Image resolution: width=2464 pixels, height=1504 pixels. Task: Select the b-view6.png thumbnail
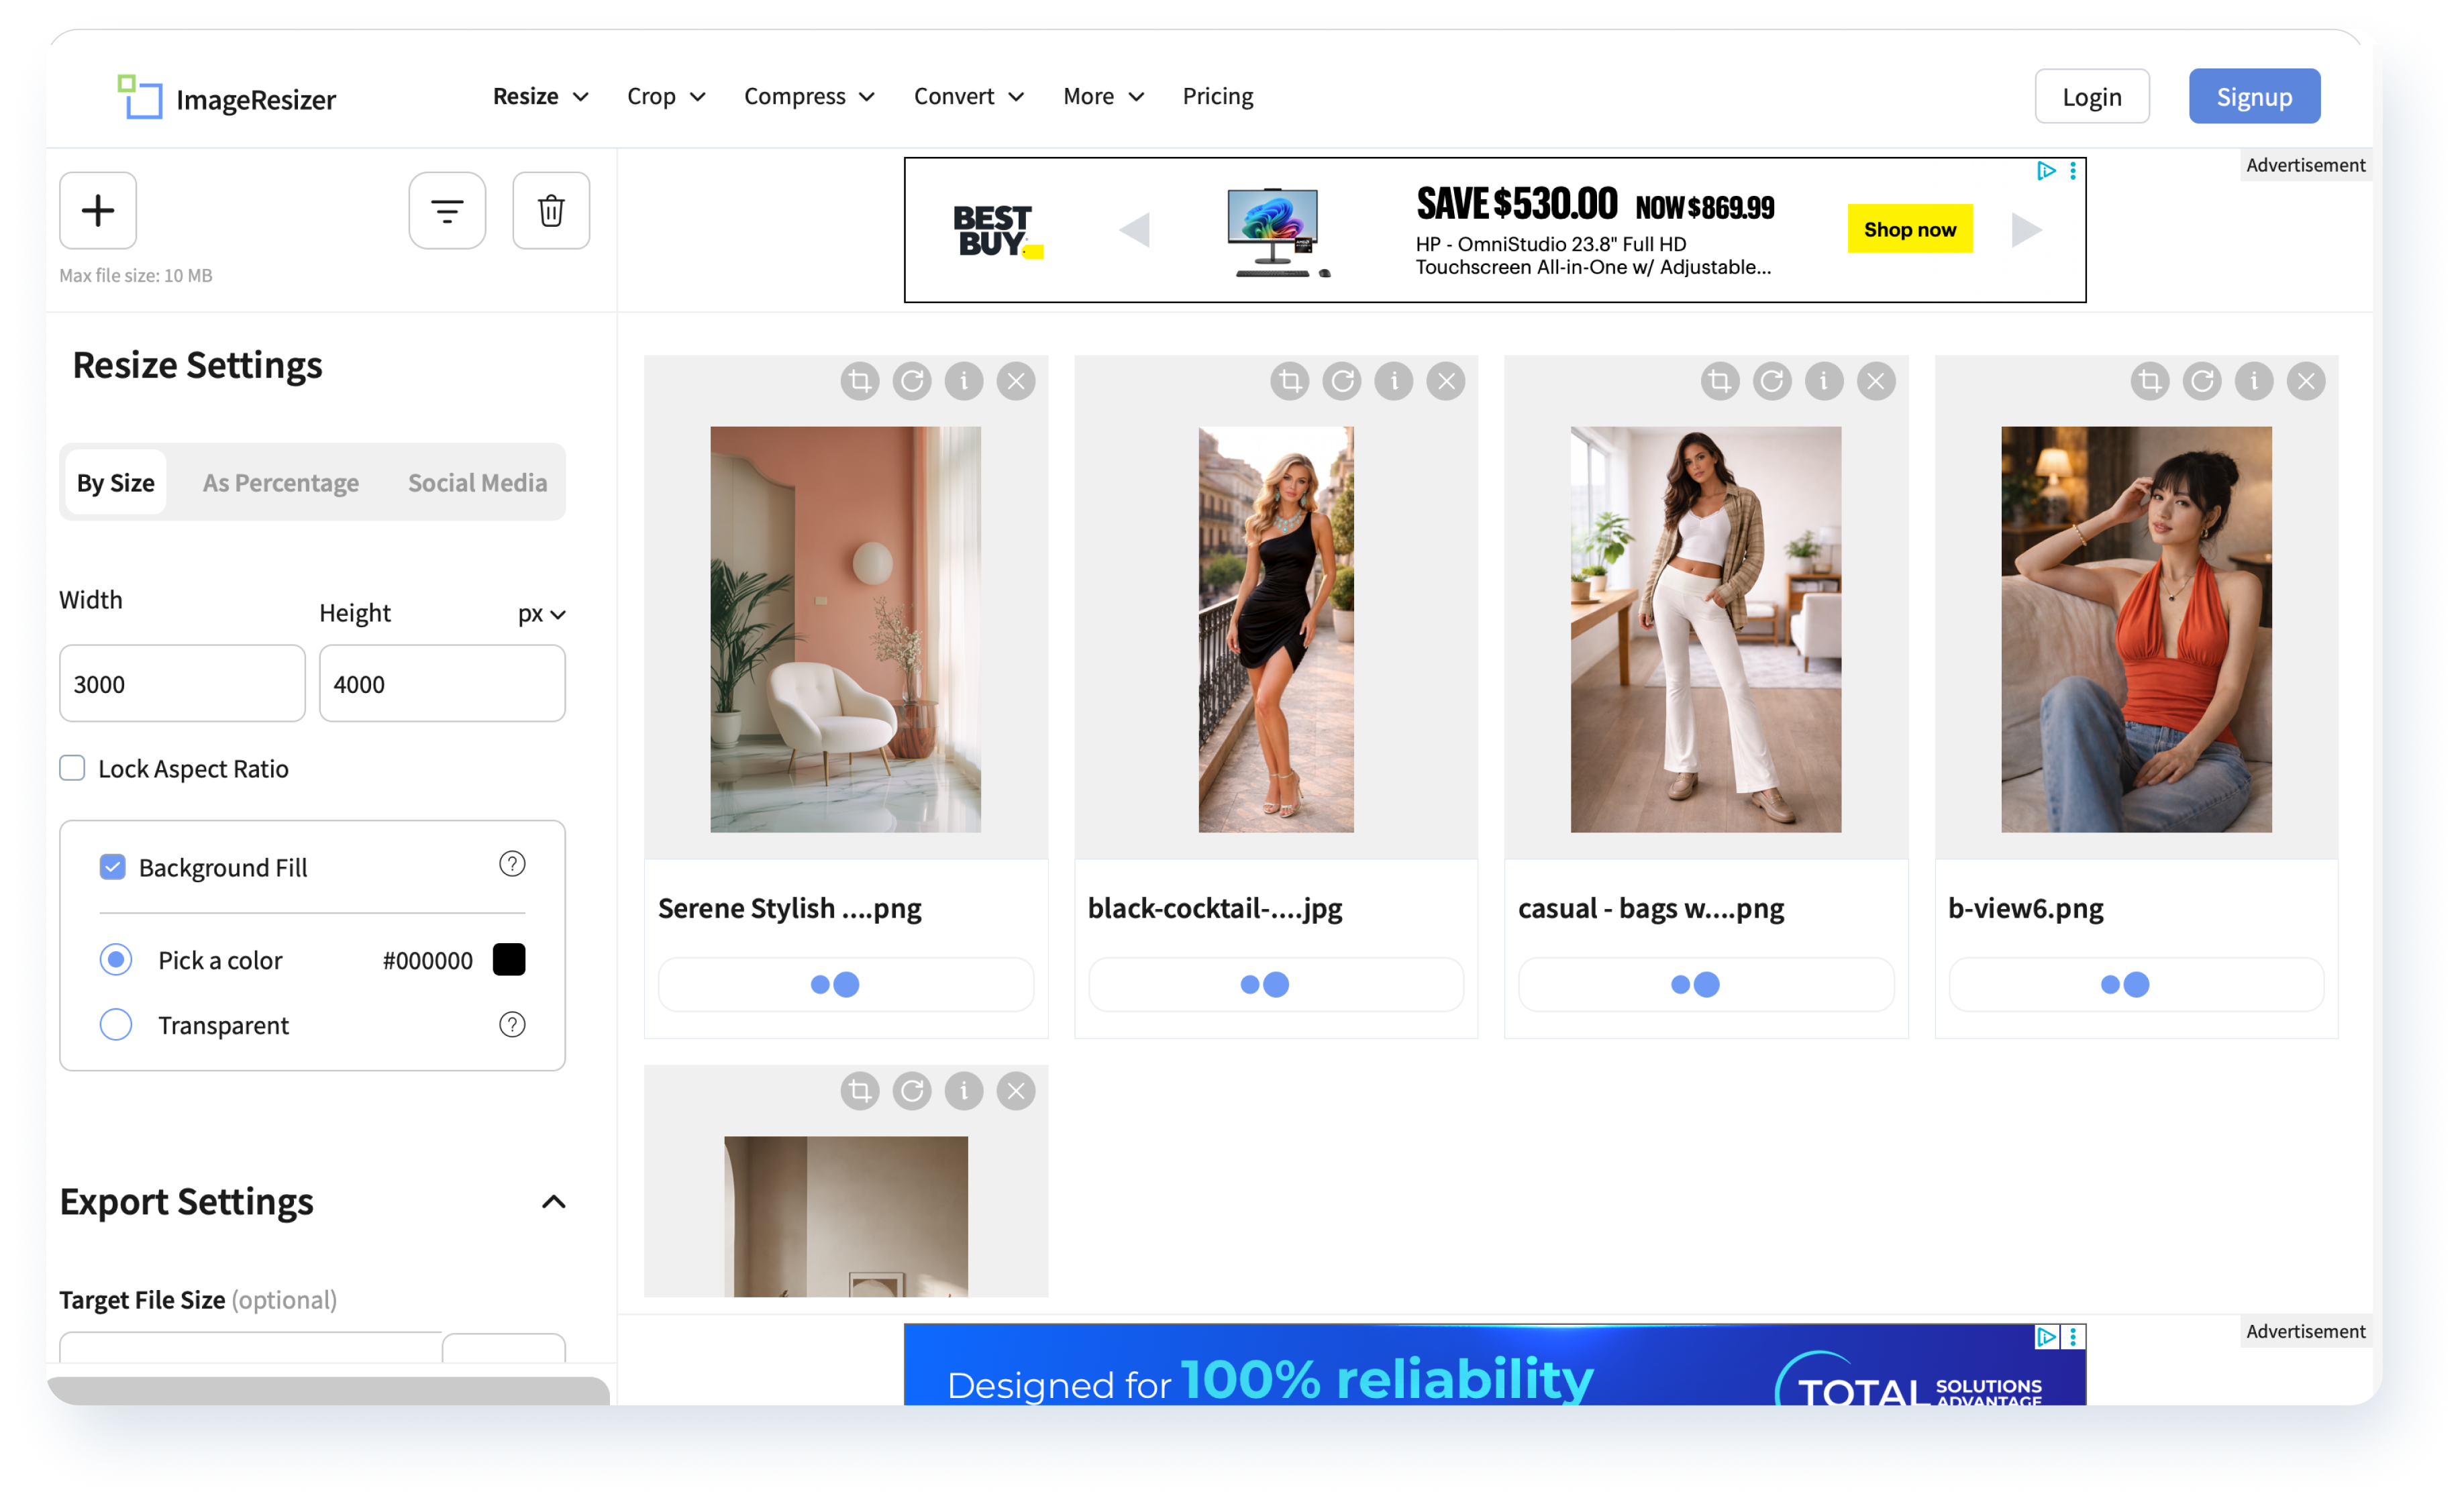coord(2136,629)
